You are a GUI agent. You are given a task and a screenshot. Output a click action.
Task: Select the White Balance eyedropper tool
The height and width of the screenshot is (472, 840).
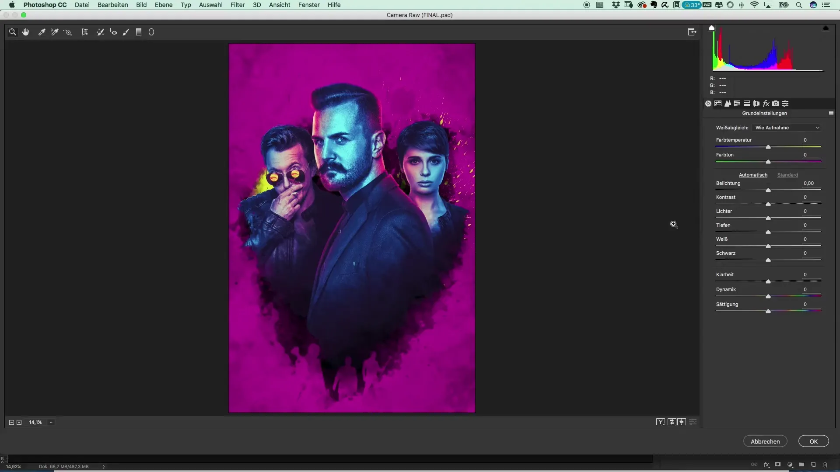coord(42,32)
